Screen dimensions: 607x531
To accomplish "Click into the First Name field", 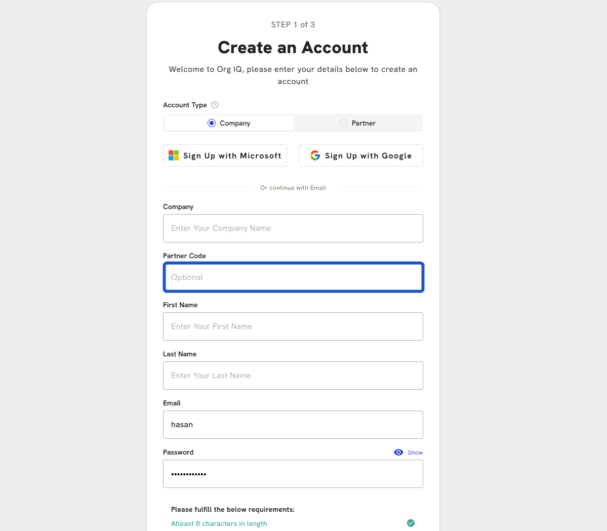I will click(293, 326).
